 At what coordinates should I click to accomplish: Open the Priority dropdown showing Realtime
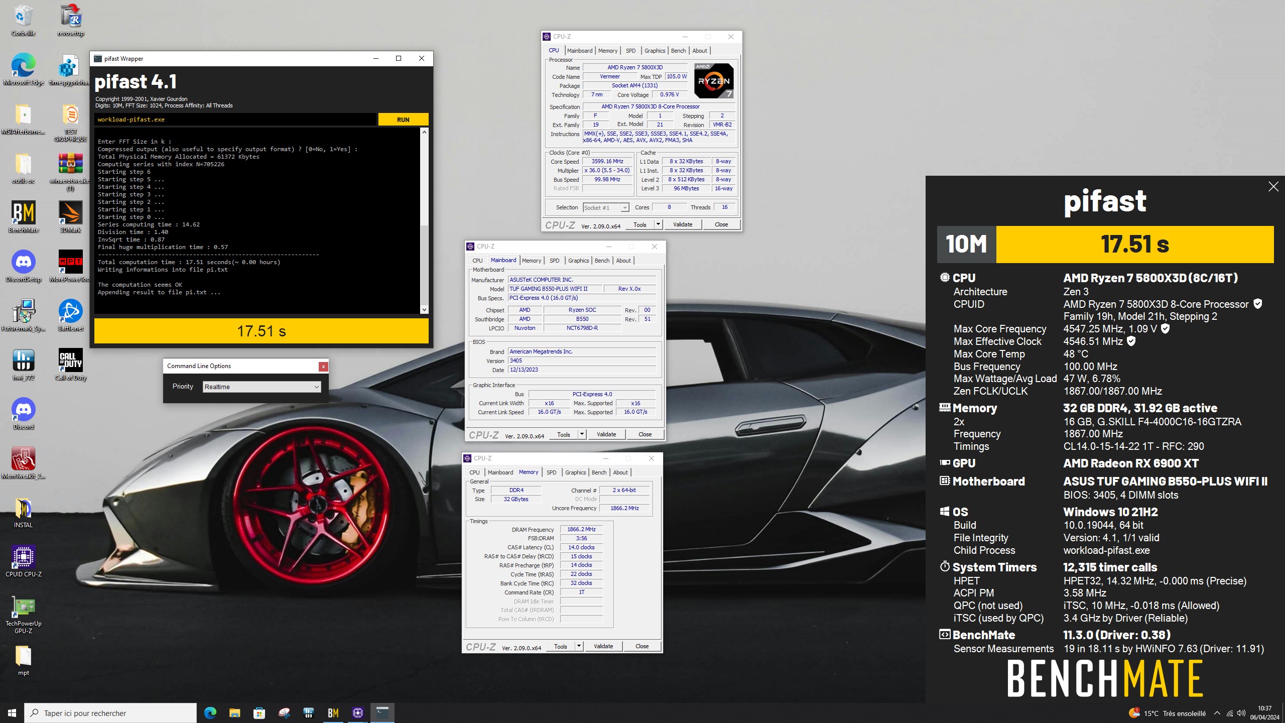(x=262, y=387)
